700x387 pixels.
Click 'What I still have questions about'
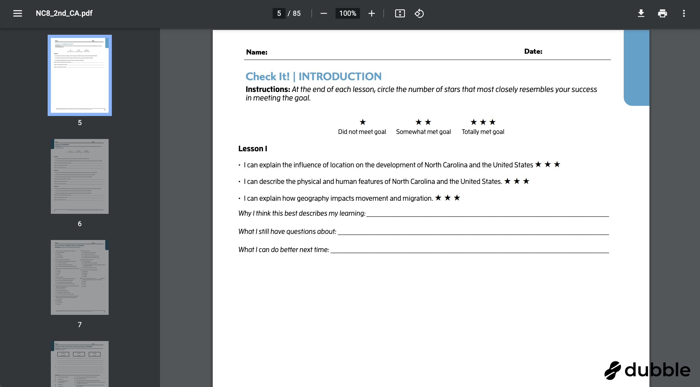pos(287,231)
